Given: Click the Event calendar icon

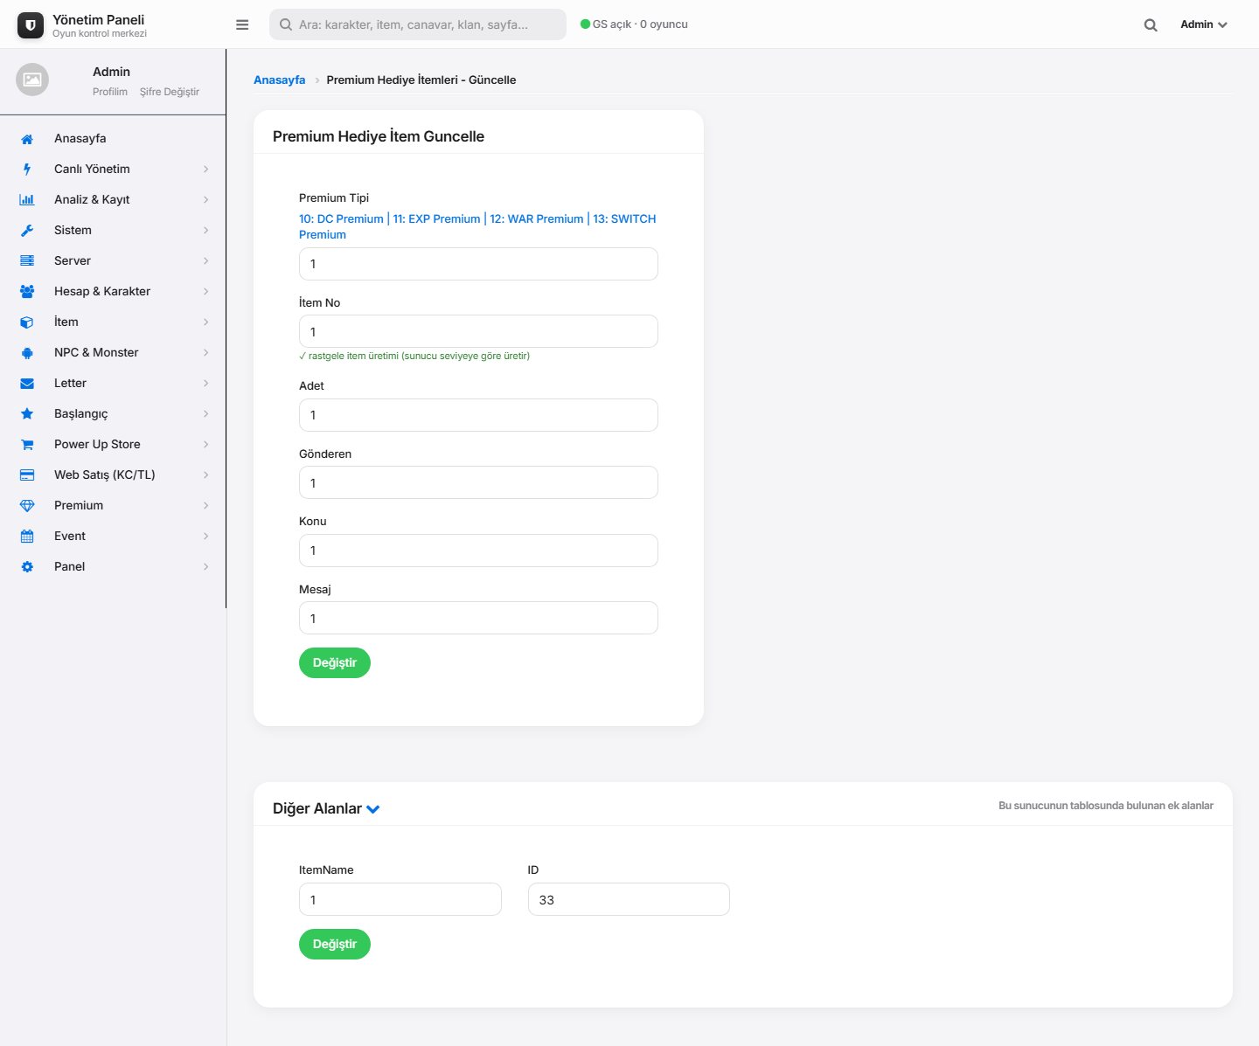Looking at the screenshot, I should point(27,537).
